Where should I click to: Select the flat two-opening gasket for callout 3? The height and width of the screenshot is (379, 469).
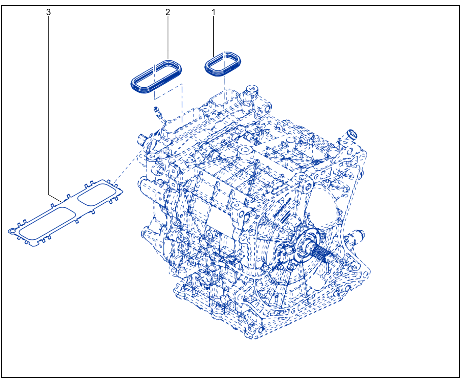click(x=65, y=212)
